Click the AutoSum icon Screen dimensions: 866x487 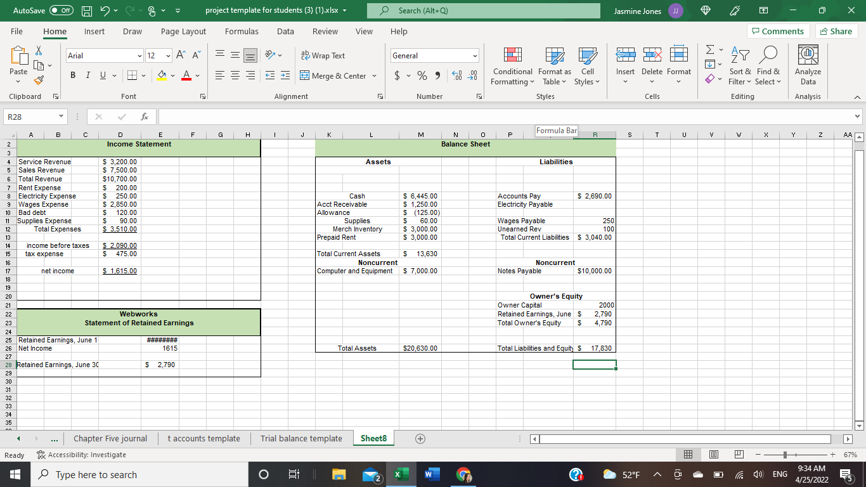click(x=708, y=49)
